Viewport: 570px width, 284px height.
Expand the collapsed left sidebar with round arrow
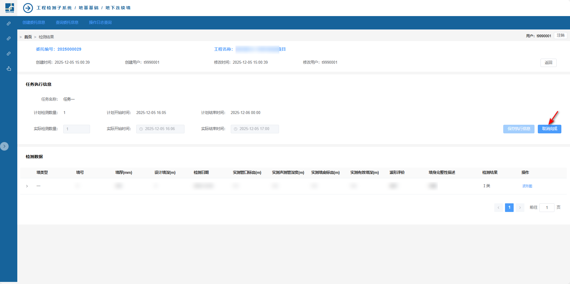click(x=4, y=146)
